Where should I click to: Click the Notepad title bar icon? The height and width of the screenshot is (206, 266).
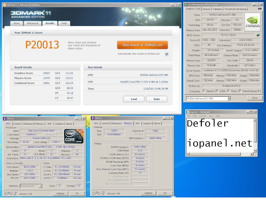click(188, 112)
